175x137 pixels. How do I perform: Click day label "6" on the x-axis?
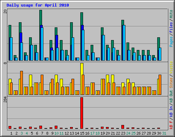coord(37,133)
